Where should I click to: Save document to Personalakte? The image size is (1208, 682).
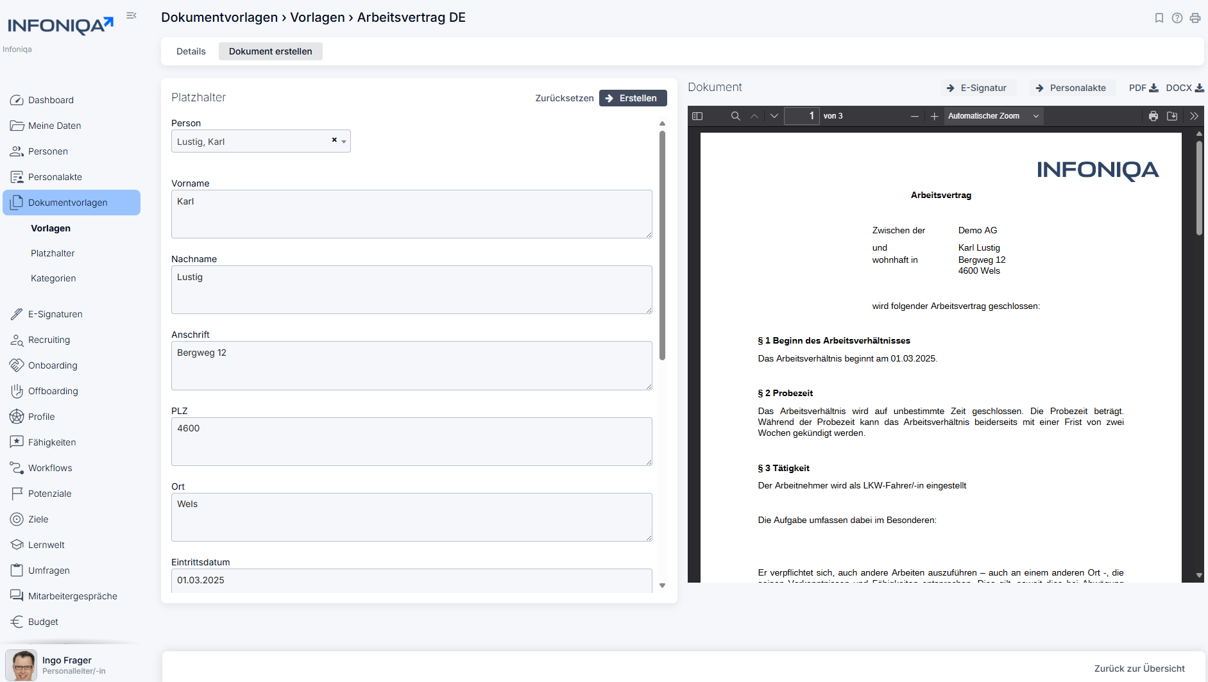pos(1071,88)
